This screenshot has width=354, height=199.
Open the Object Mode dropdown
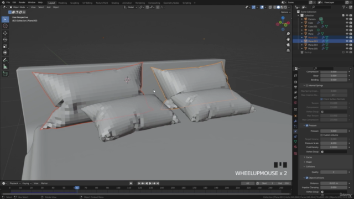19,7
